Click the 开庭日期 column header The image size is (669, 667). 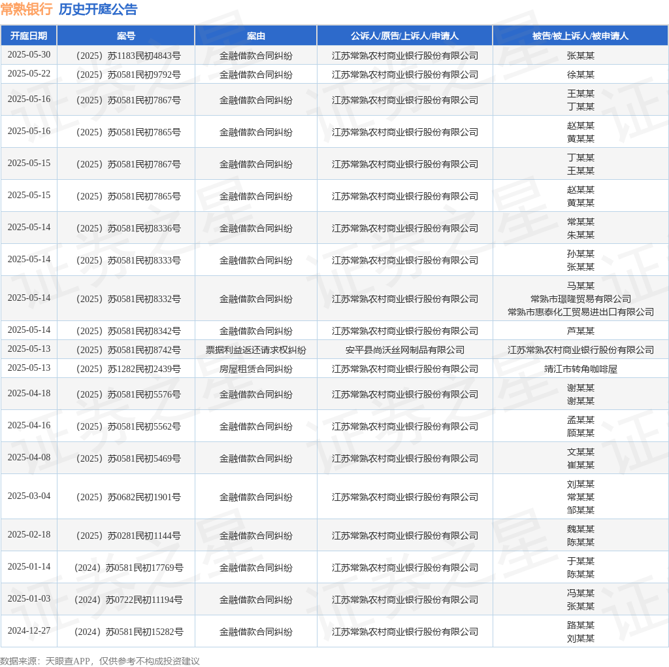point(29,36)
